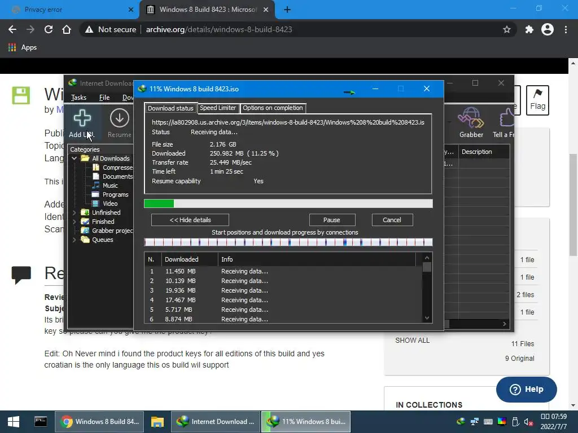The width and height of the screenshot is (578, 433).
Task: Open the Internet Download Manager taskbar button
Action: pos(216,422)
